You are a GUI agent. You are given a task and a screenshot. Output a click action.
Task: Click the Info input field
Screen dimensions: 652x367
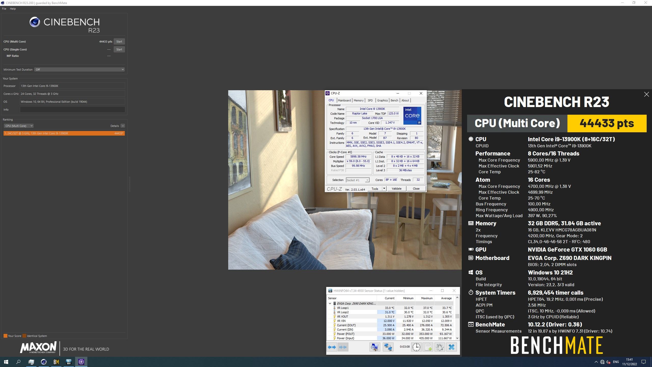click(x=72, y=110)
